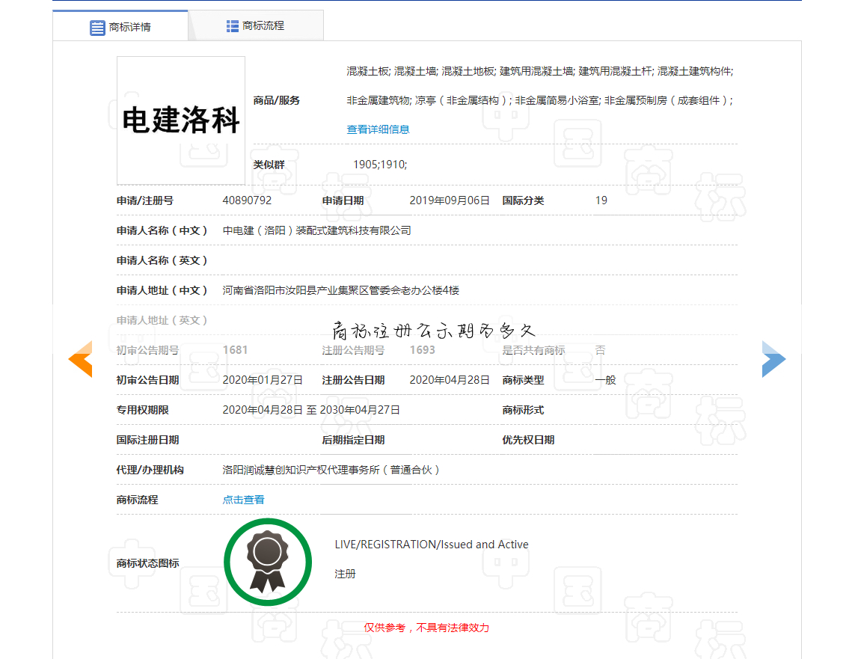Click preliminary announcement date 2020年01月27日
Viewport: 861px width, 659px height.
[x=263, y=380]
